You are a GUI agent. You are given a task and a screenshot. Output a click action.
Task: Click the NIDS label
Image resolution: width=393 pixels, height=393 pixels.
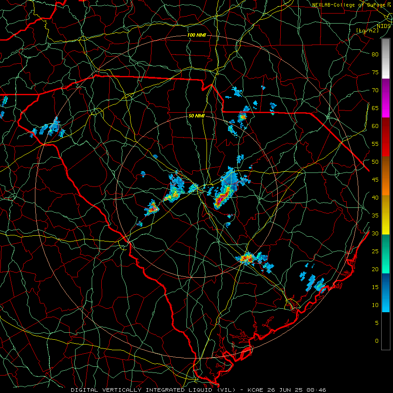[383, 26]
